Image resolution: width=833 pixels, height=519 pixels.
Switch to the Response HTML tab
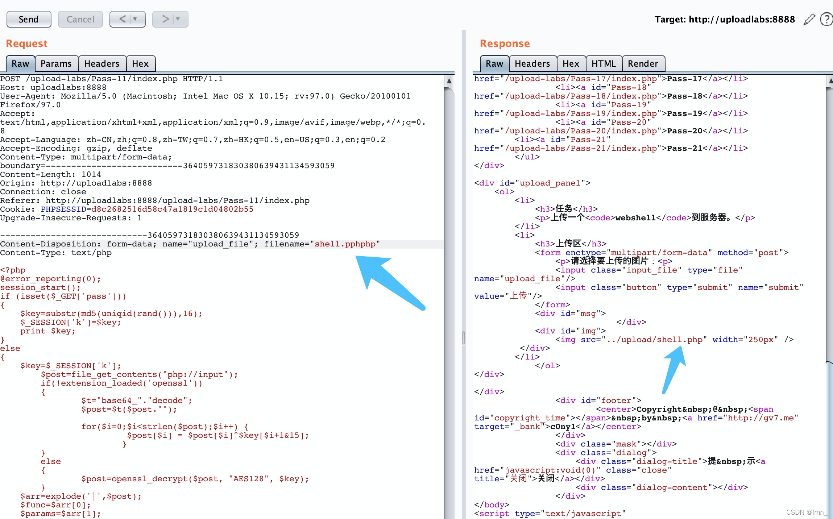point(604,63)
